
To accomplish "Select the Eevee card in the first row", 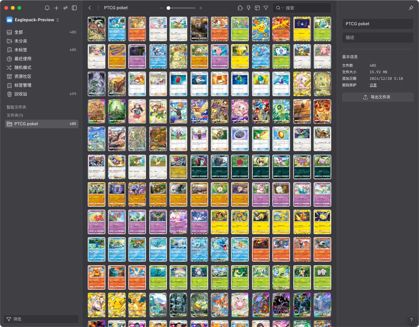I will 178,29.
